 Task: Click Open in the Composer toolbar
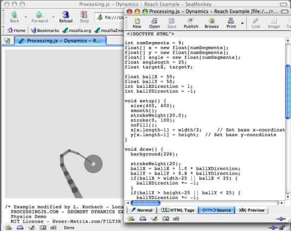click(154, 23)
